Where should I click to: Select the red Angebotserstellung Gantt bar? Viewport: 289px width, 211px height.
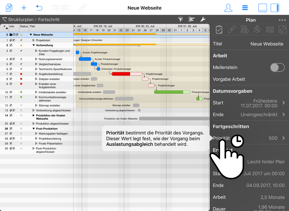[121, 74]
